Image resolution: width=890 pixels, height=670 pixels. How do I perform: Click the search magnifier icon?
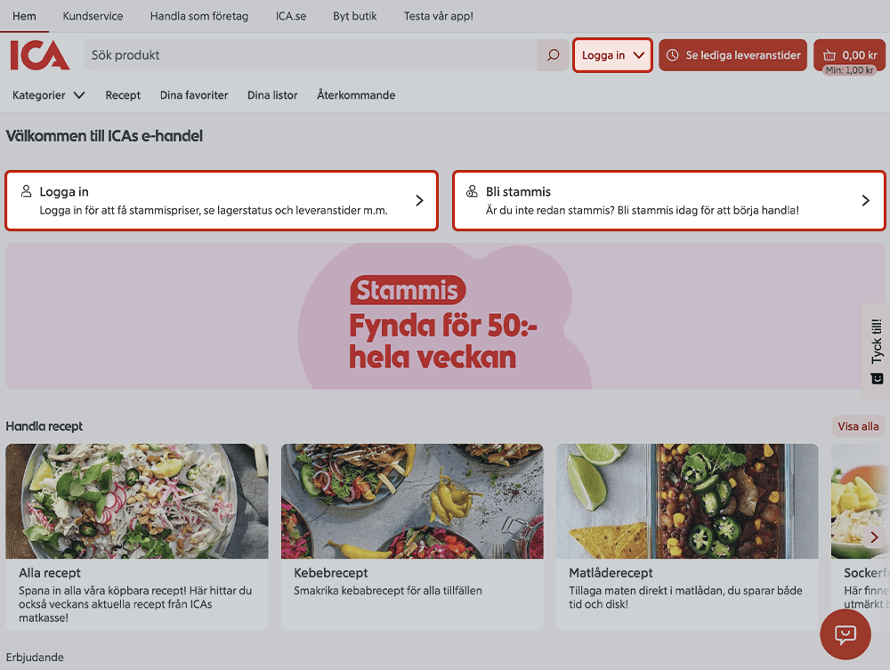pyautogui.click(x=553, y=55)
